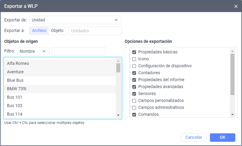The width and height of the screenshot is (242, 146).
Task: Click the filter text input field
Action: click(78, 51)
